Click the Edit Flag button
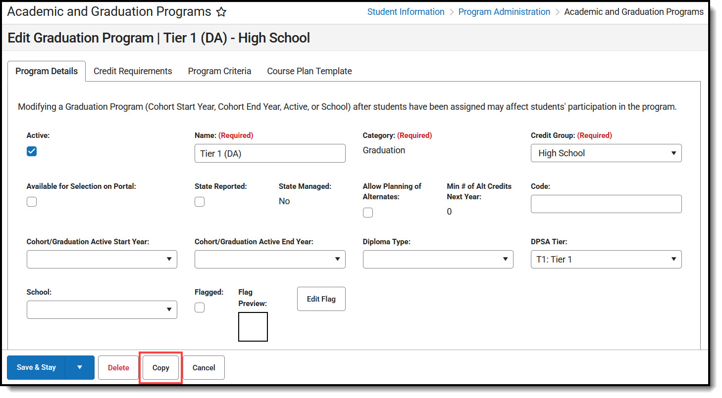Image resolution: width=722 pixels, height=398 pixels. coord(321,299)
